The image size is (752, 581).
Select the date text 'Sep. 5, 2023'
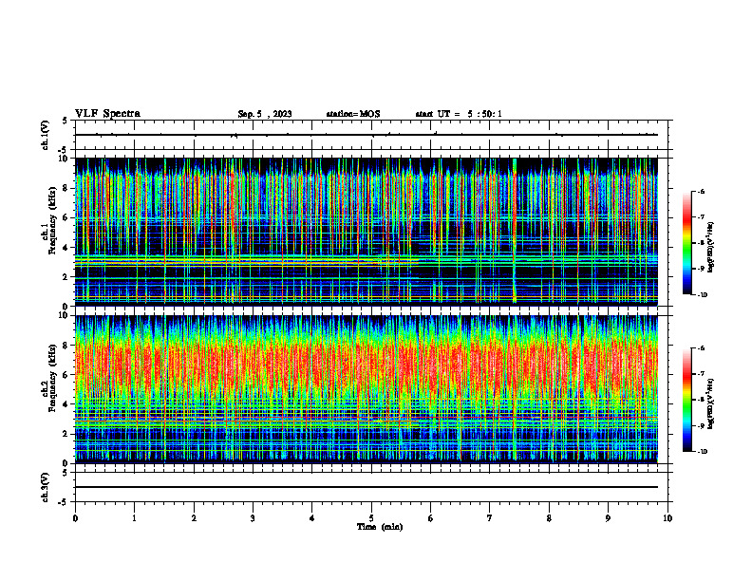(x=265, y=114)
